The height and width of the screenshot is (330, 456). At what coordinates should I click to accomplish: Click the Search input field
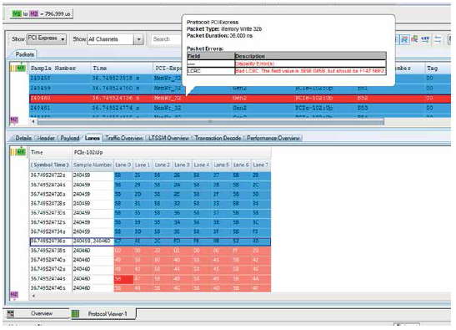click(x=166, y=39)
